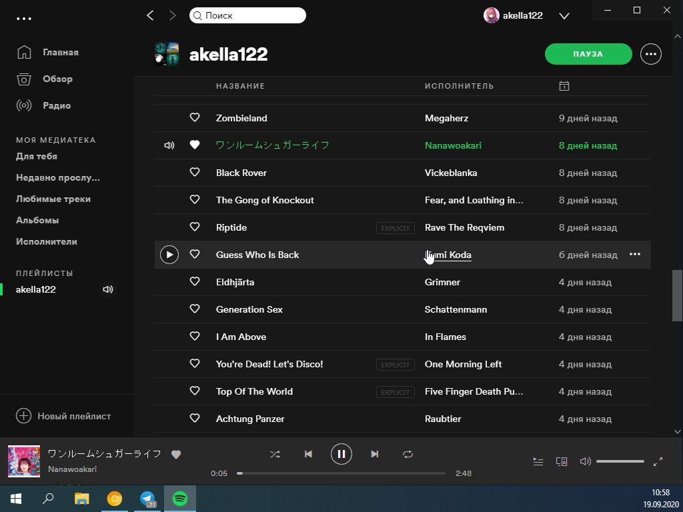Go forward with the right arrow
This screenshot has width=683, height=512.
tap(173, 16)
